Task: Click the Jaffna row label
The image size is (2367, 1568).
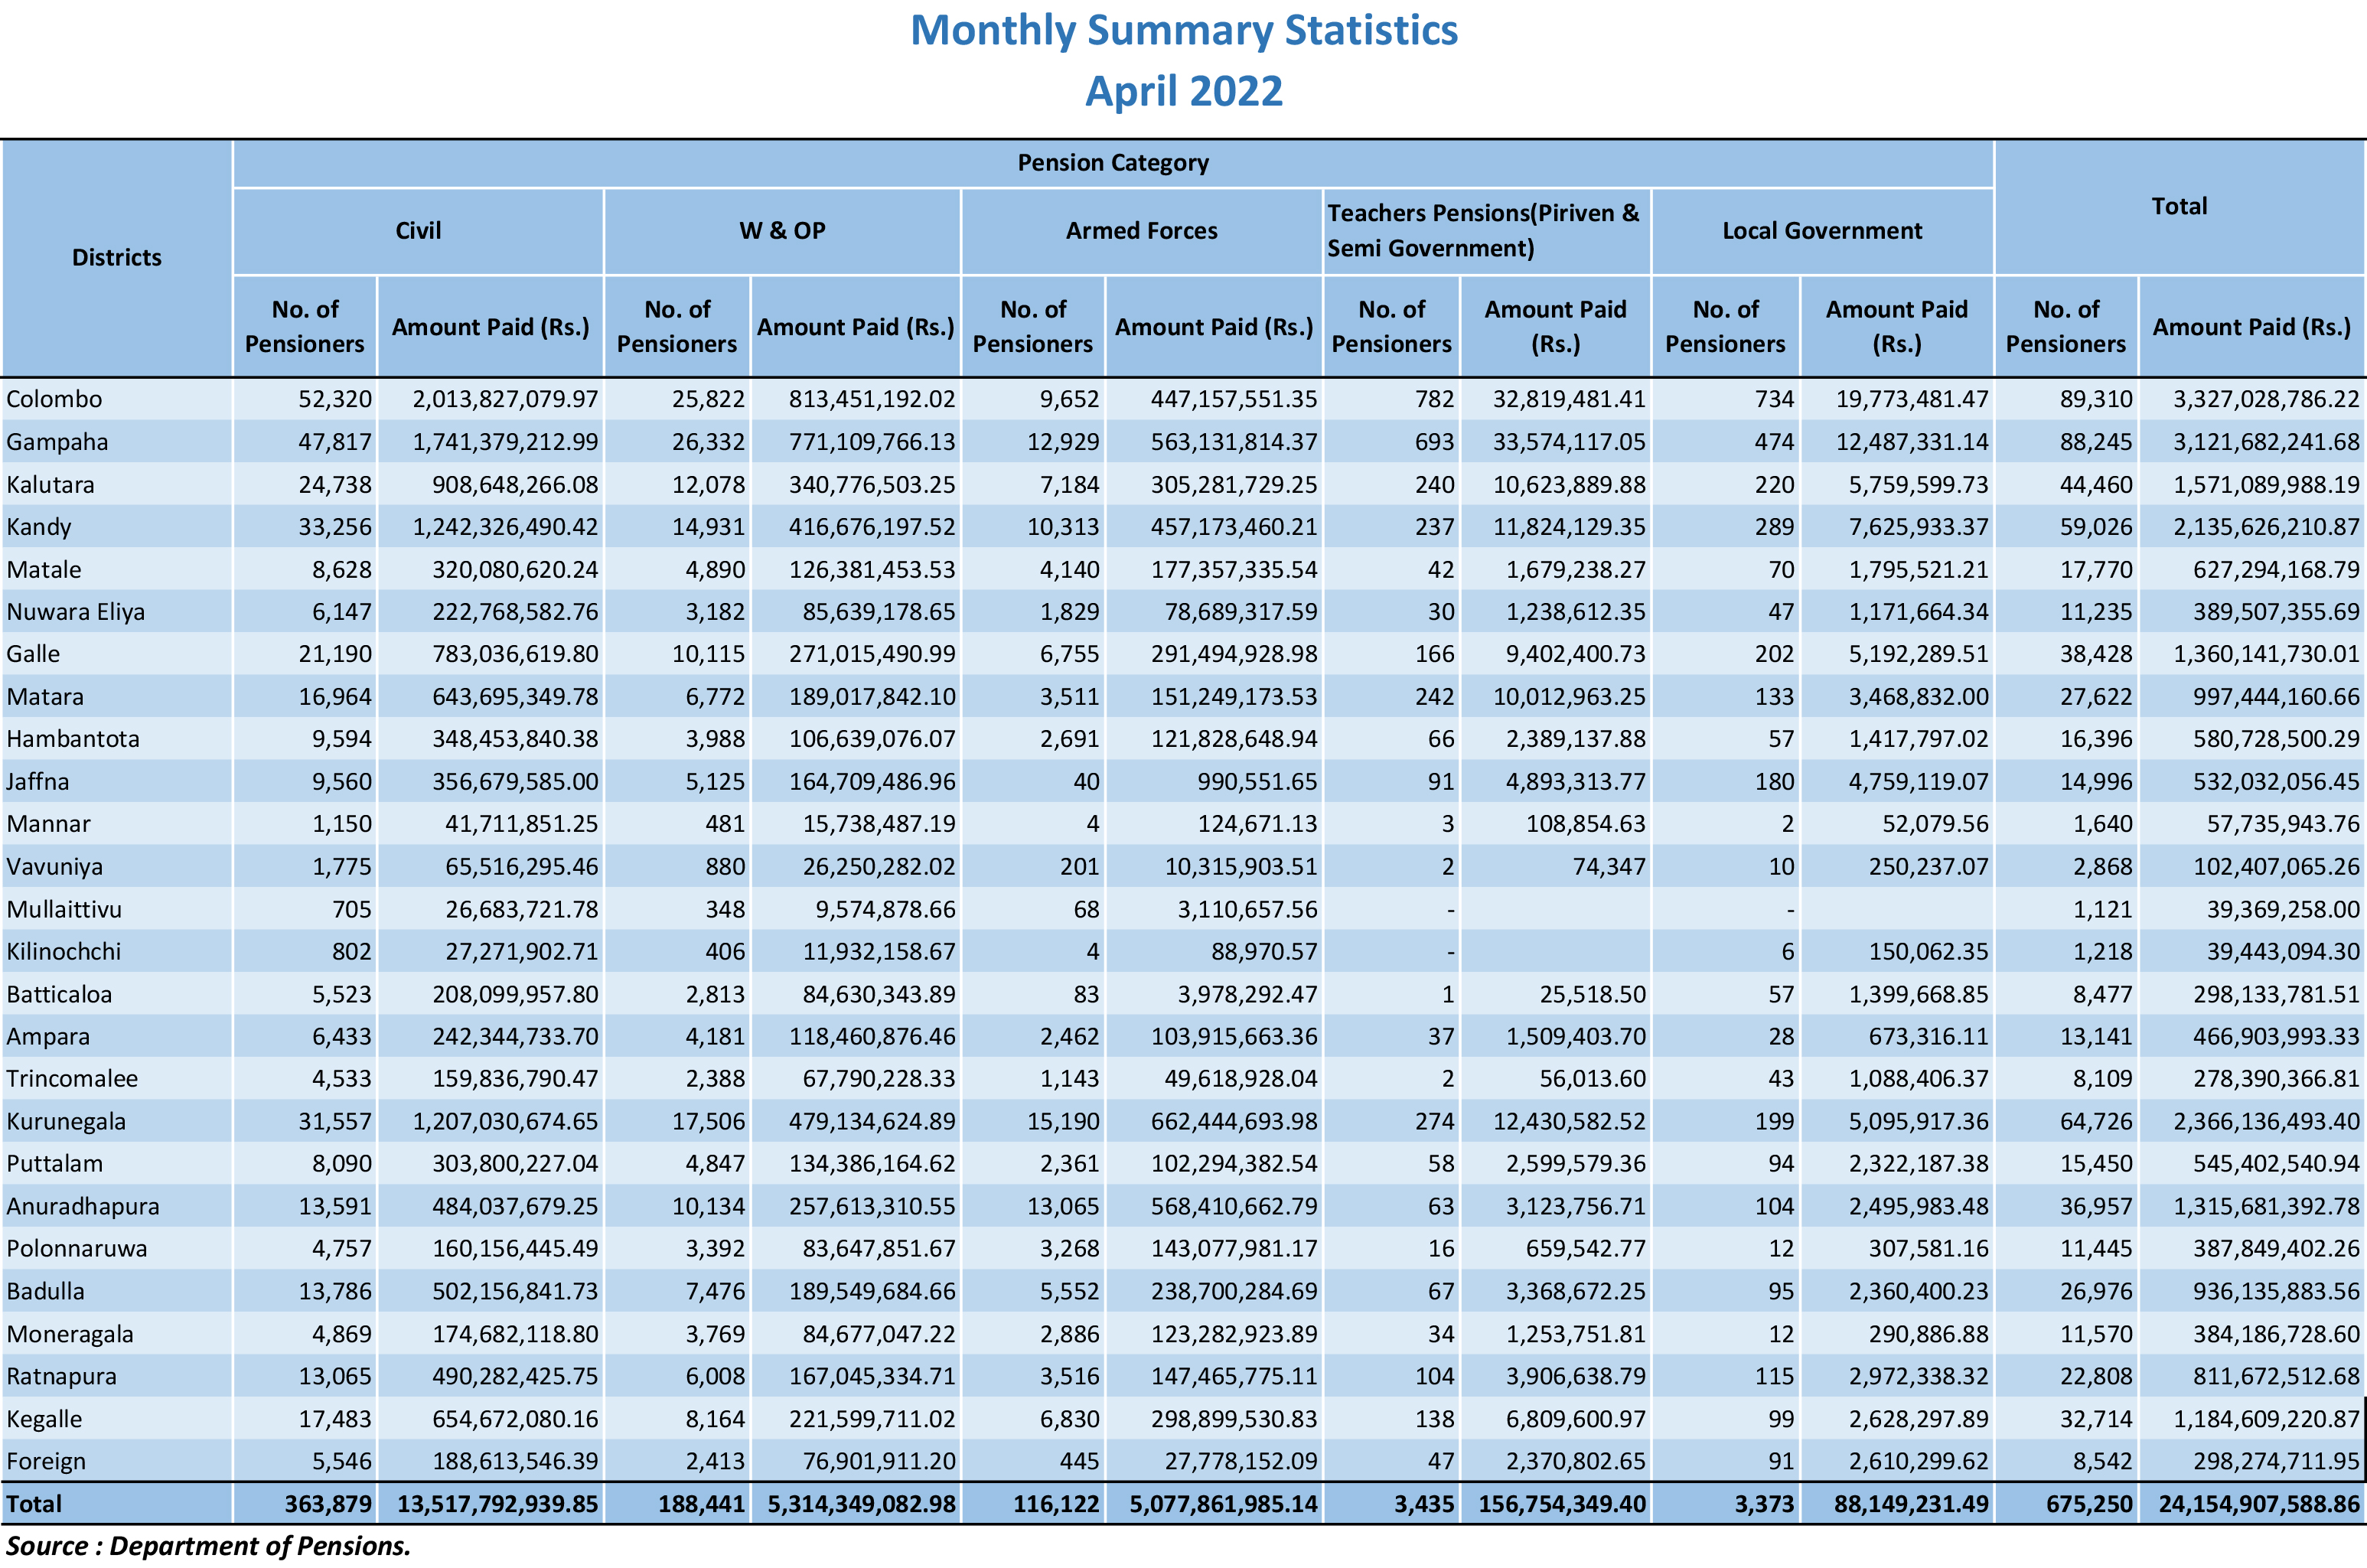Action: coord(38,782)
